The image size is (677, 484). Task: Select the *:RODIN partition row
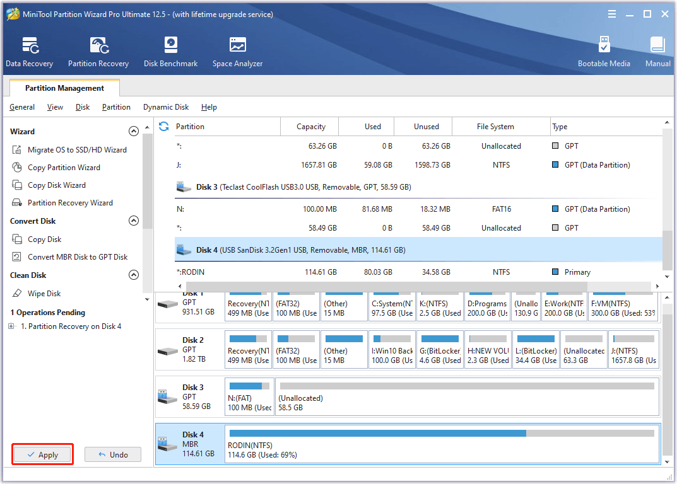418,272
